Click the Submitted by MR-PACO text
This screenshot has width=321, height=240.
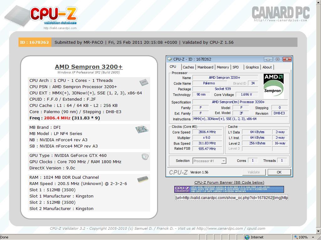(79, 42)
